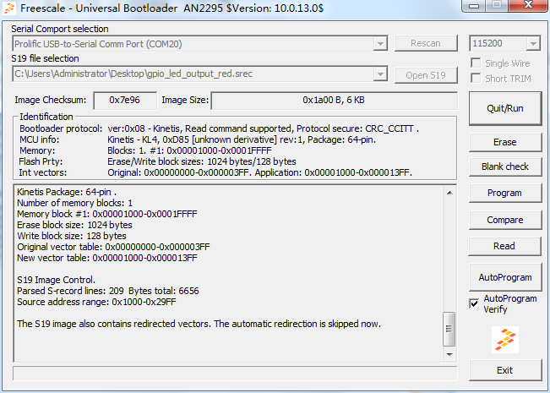
Task: Click the Open S19 button
Action: (426, 75)
